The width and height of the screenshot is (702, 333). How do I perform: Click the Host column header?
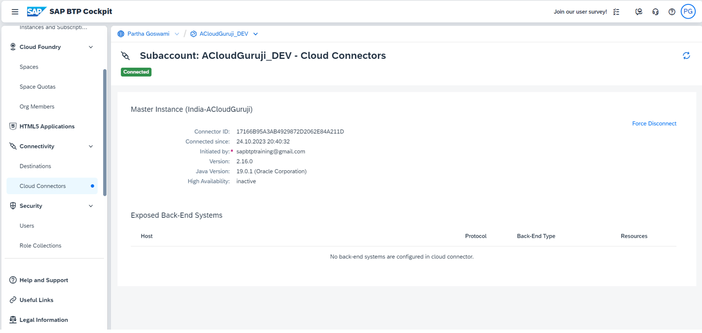(x=146, y=236)
